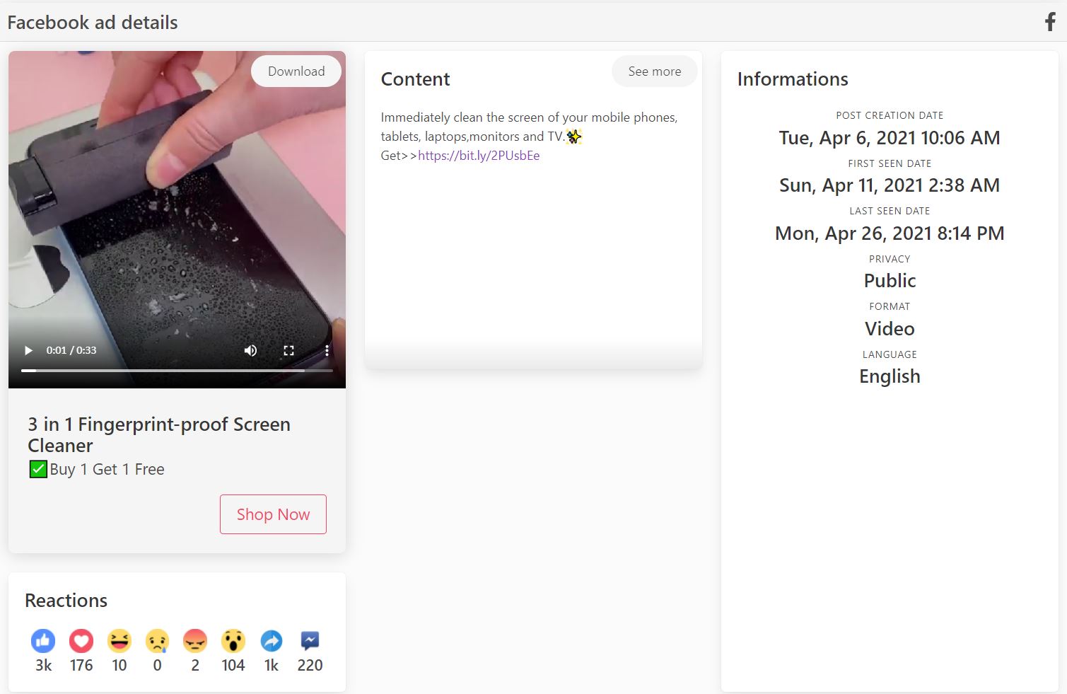Click the Love reaction icon
Image resolution: width=1067 pixels, height=694 pixels.
(81, 640)
